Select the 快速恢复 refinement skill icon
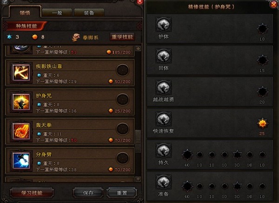279x203 pixels. [x=164, y=119]
